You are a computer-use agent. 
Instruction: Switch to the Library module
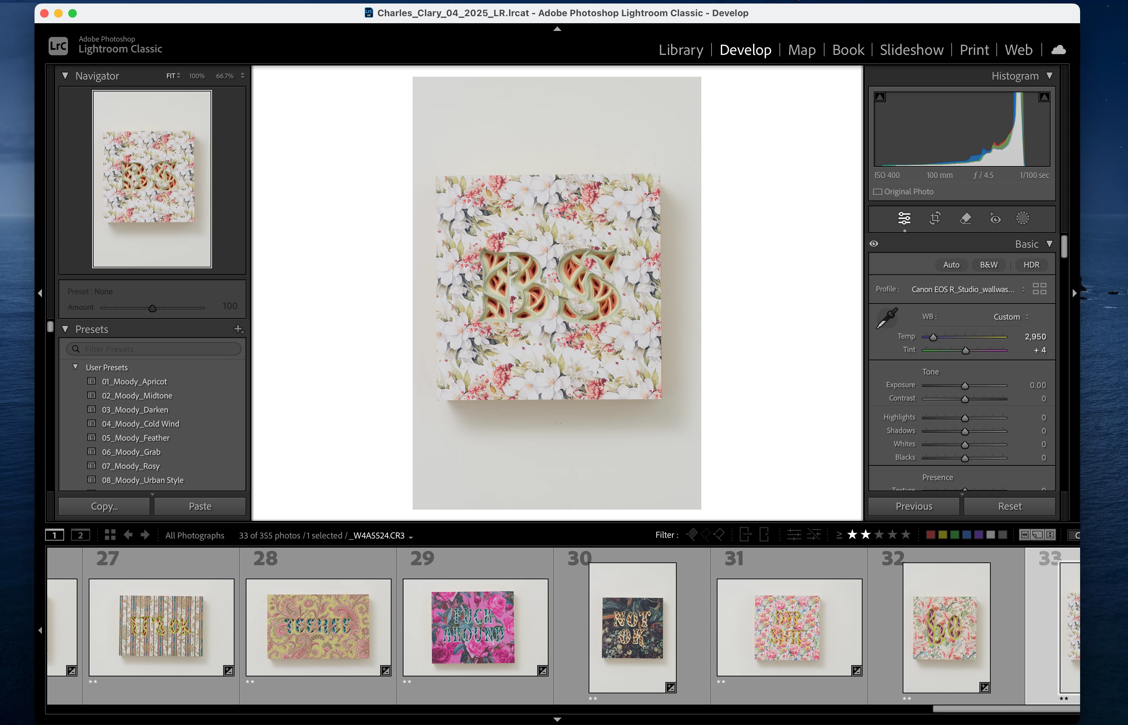pyautogui.click(x=680, y=50)
